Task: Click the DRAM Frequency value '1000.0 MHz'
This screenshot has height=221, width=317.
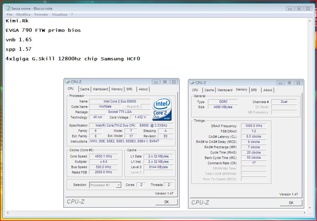Action: (254, 126)
